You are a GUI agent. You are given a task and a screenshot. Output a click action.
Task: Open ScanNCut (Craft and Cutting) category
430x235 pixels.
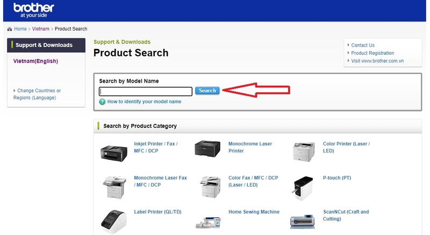coord(346,215)
